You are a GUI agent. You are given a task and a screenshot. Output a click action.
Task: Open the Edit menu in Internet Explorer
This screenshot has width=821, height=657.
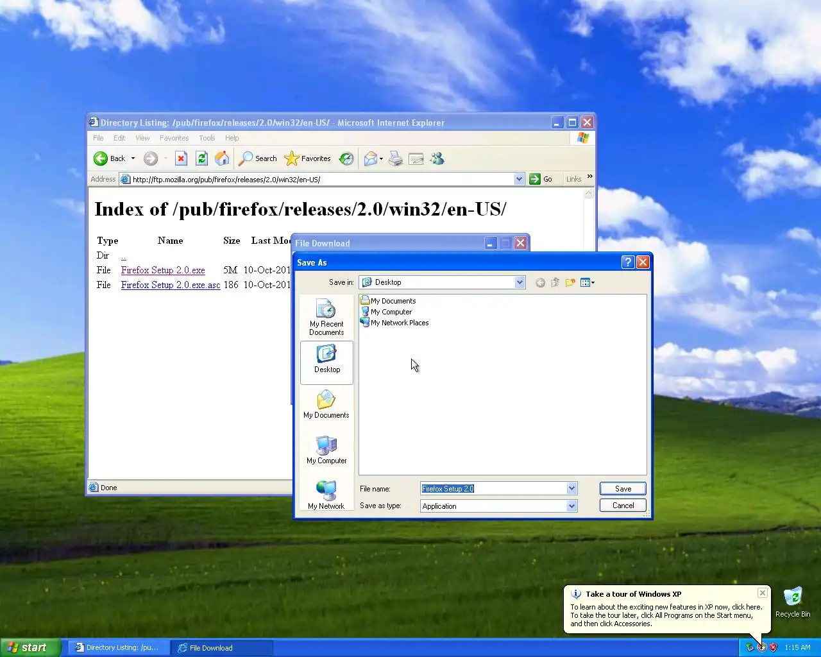pyautogui.click(x=119, y=138)
